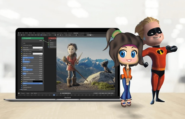Open the Christensen-Burley subsurface method dropdown
The width and height of the screenshot is (185, 119).
(33, 45)
